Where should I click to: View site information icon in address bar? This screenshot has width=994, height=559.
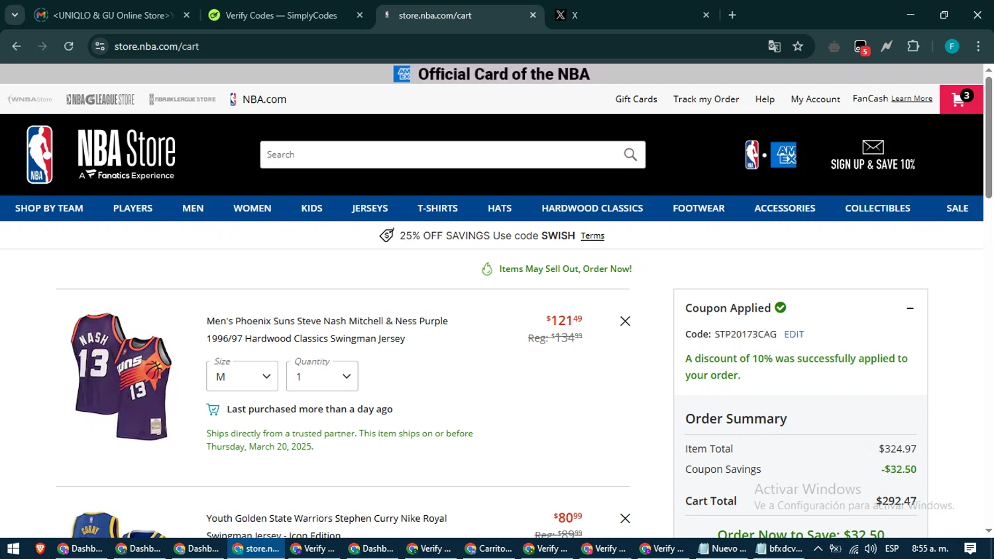point(100,46)
